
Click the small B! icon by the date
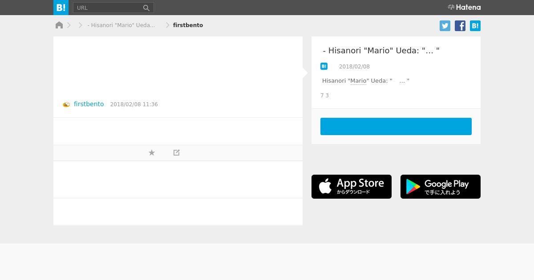324,66
